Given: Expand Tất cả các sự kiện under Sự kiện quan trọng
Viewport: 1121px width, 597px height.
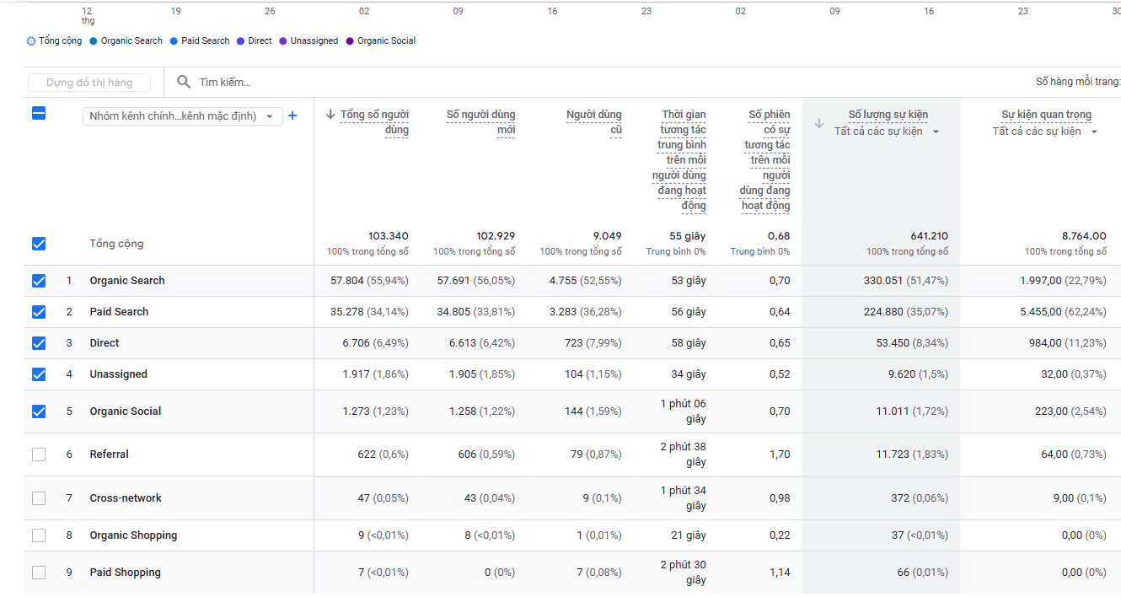Looking at the screenshot, I should click(1045, 132).
